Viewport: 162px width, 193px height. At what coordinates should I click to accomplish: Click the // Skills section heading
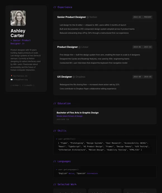coord(60,131)
